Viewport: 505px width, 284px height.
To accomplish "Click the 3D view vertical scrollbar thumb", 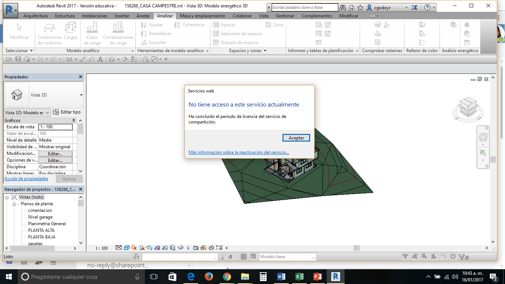I will pyautogui.click(x=493, y=159).
